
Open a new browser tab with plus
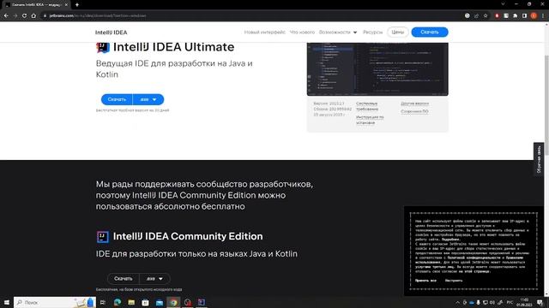point(77,4)
